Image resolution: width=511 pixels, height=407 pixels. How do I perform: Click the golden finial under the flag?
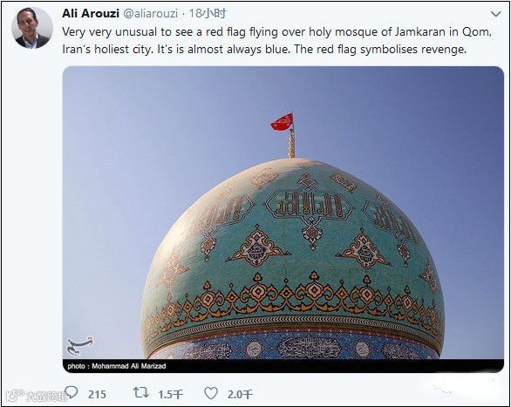point(291,144)
